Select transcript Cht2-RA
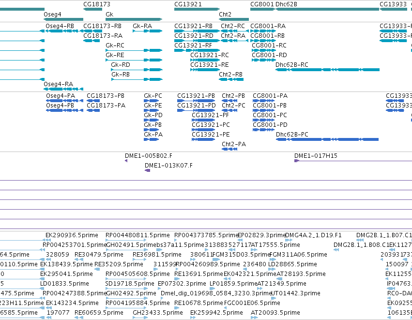This screenshot has width=412, height=320. pyautogui.click(x=235, y=41)
